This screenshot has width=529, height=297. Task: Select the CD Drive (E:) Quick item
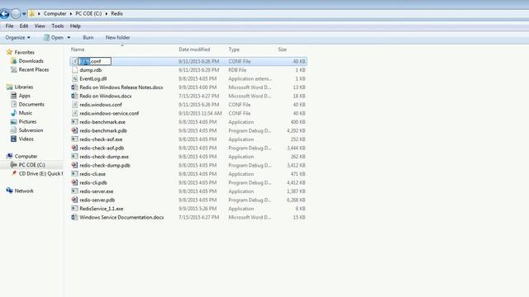tap(41, 174)
